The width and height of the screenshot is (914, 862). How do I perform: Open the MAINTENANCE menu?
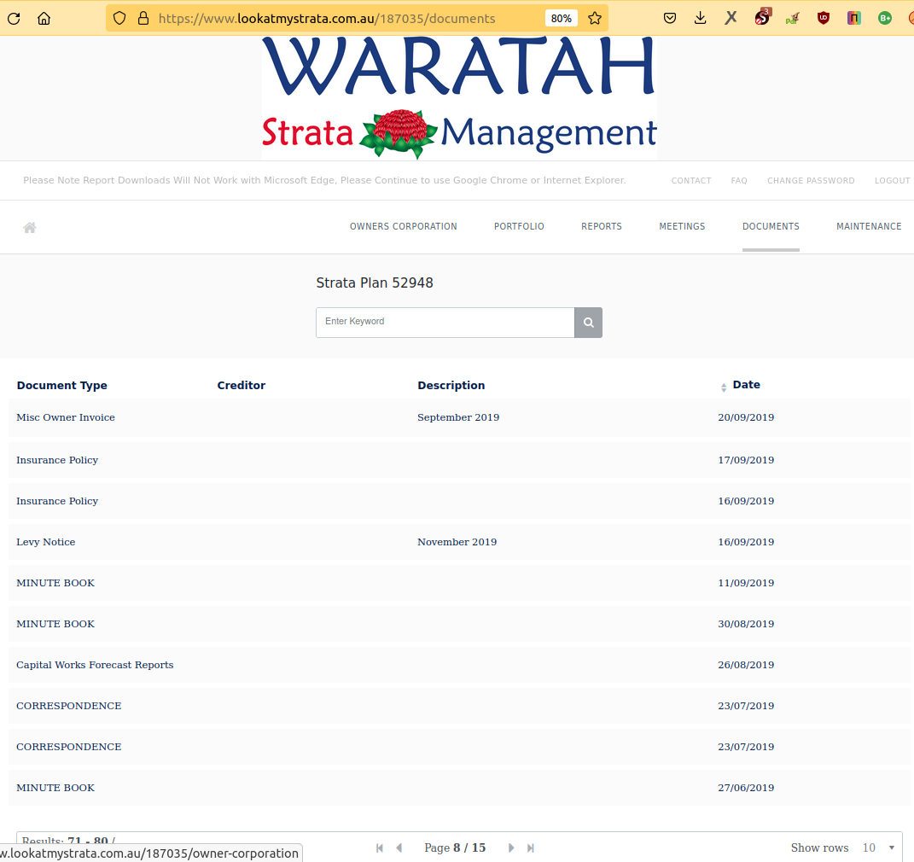[x=869, y=226]
